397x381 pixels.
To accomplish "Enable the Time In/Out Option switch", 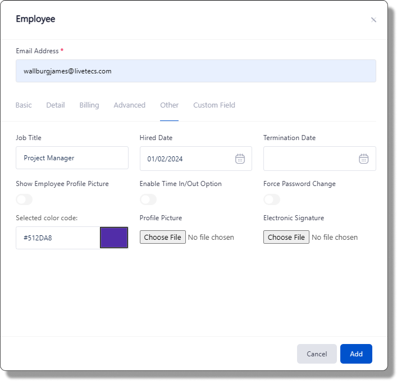I will [x=148, y=199].
